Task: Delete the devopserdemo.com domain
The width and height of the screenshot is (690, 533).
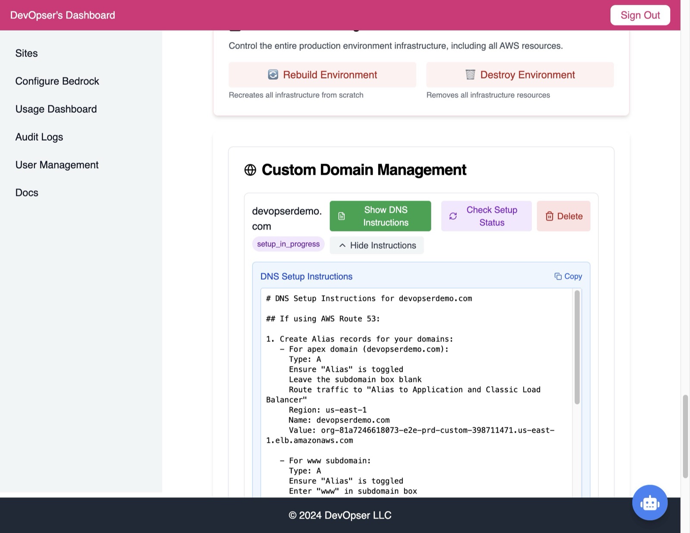Action: click(563, 216)
